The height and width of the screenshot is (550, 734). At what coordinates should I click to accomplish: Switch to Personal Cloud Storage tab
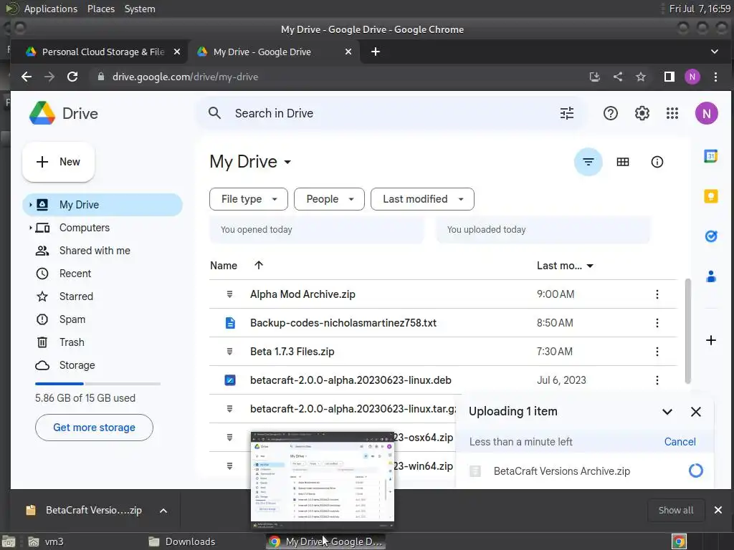(99, 52)
